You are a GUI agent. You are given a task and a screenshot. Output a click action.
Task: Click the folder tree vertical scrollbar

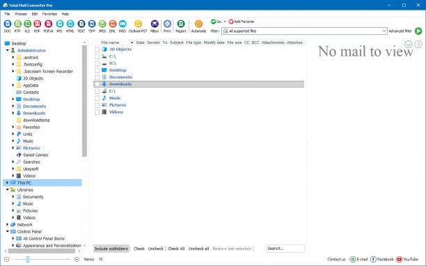click(84, 100)
